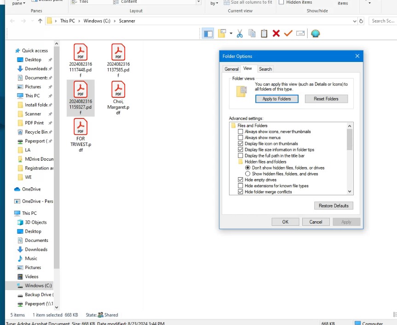Viewport: 397px width, 325px height.
Task: Toggle Display file size information in folder tips
Action: pyautogui.click(x=240, y=150)
